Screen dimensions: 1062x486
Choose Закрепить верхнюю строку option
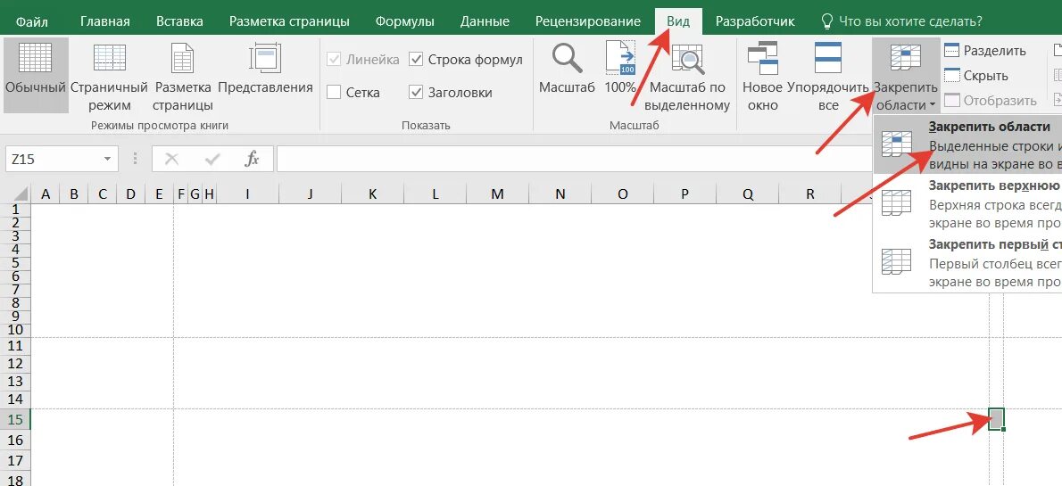(x=968, y=204)
